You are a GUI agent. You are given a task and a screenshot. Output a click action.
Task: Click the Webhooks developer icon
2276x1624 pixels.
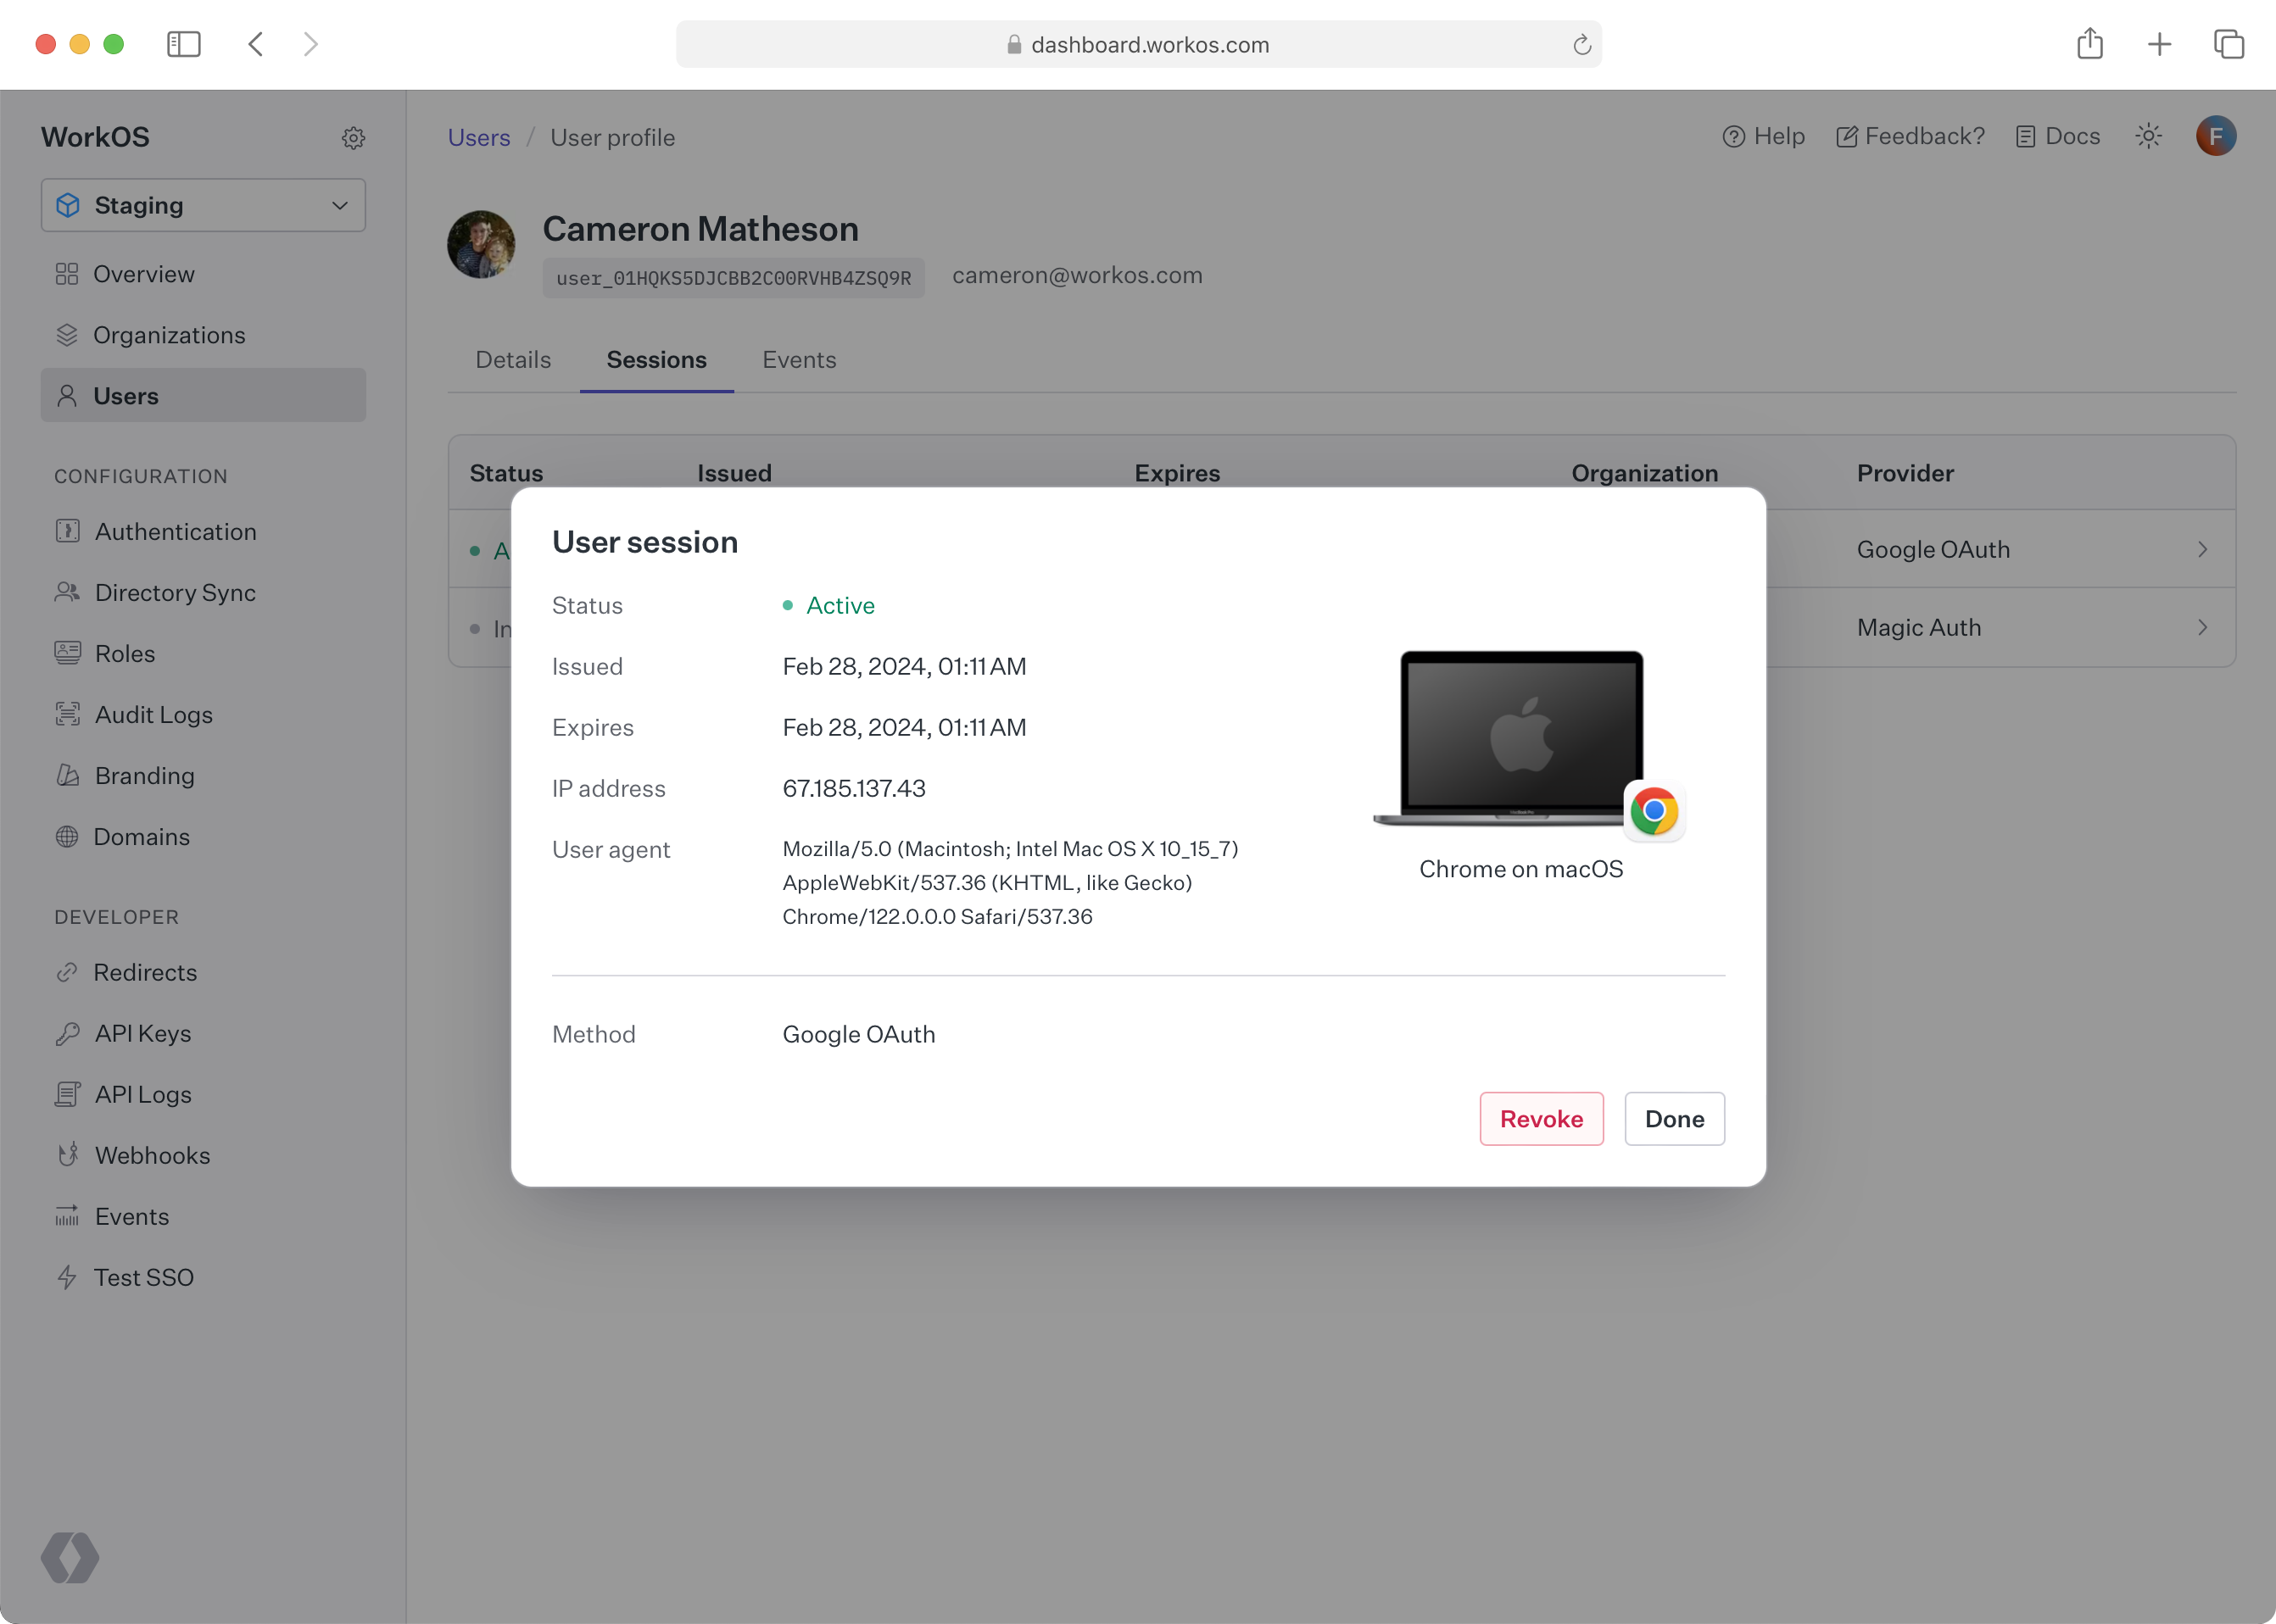pyautogui.click(x=67, y=1154)
